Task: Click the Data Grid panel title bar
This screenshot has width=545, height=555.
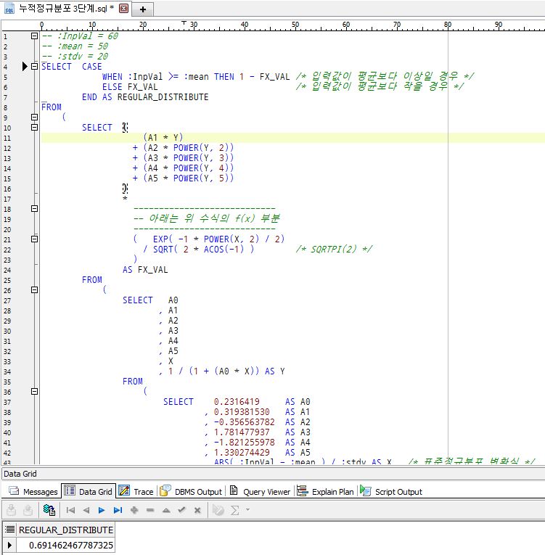Action: pos(273,474)
